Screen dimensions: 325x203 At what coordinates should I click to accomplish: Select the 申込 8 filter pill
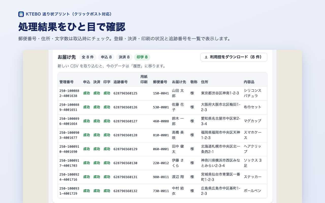click(x=106, y=57)
